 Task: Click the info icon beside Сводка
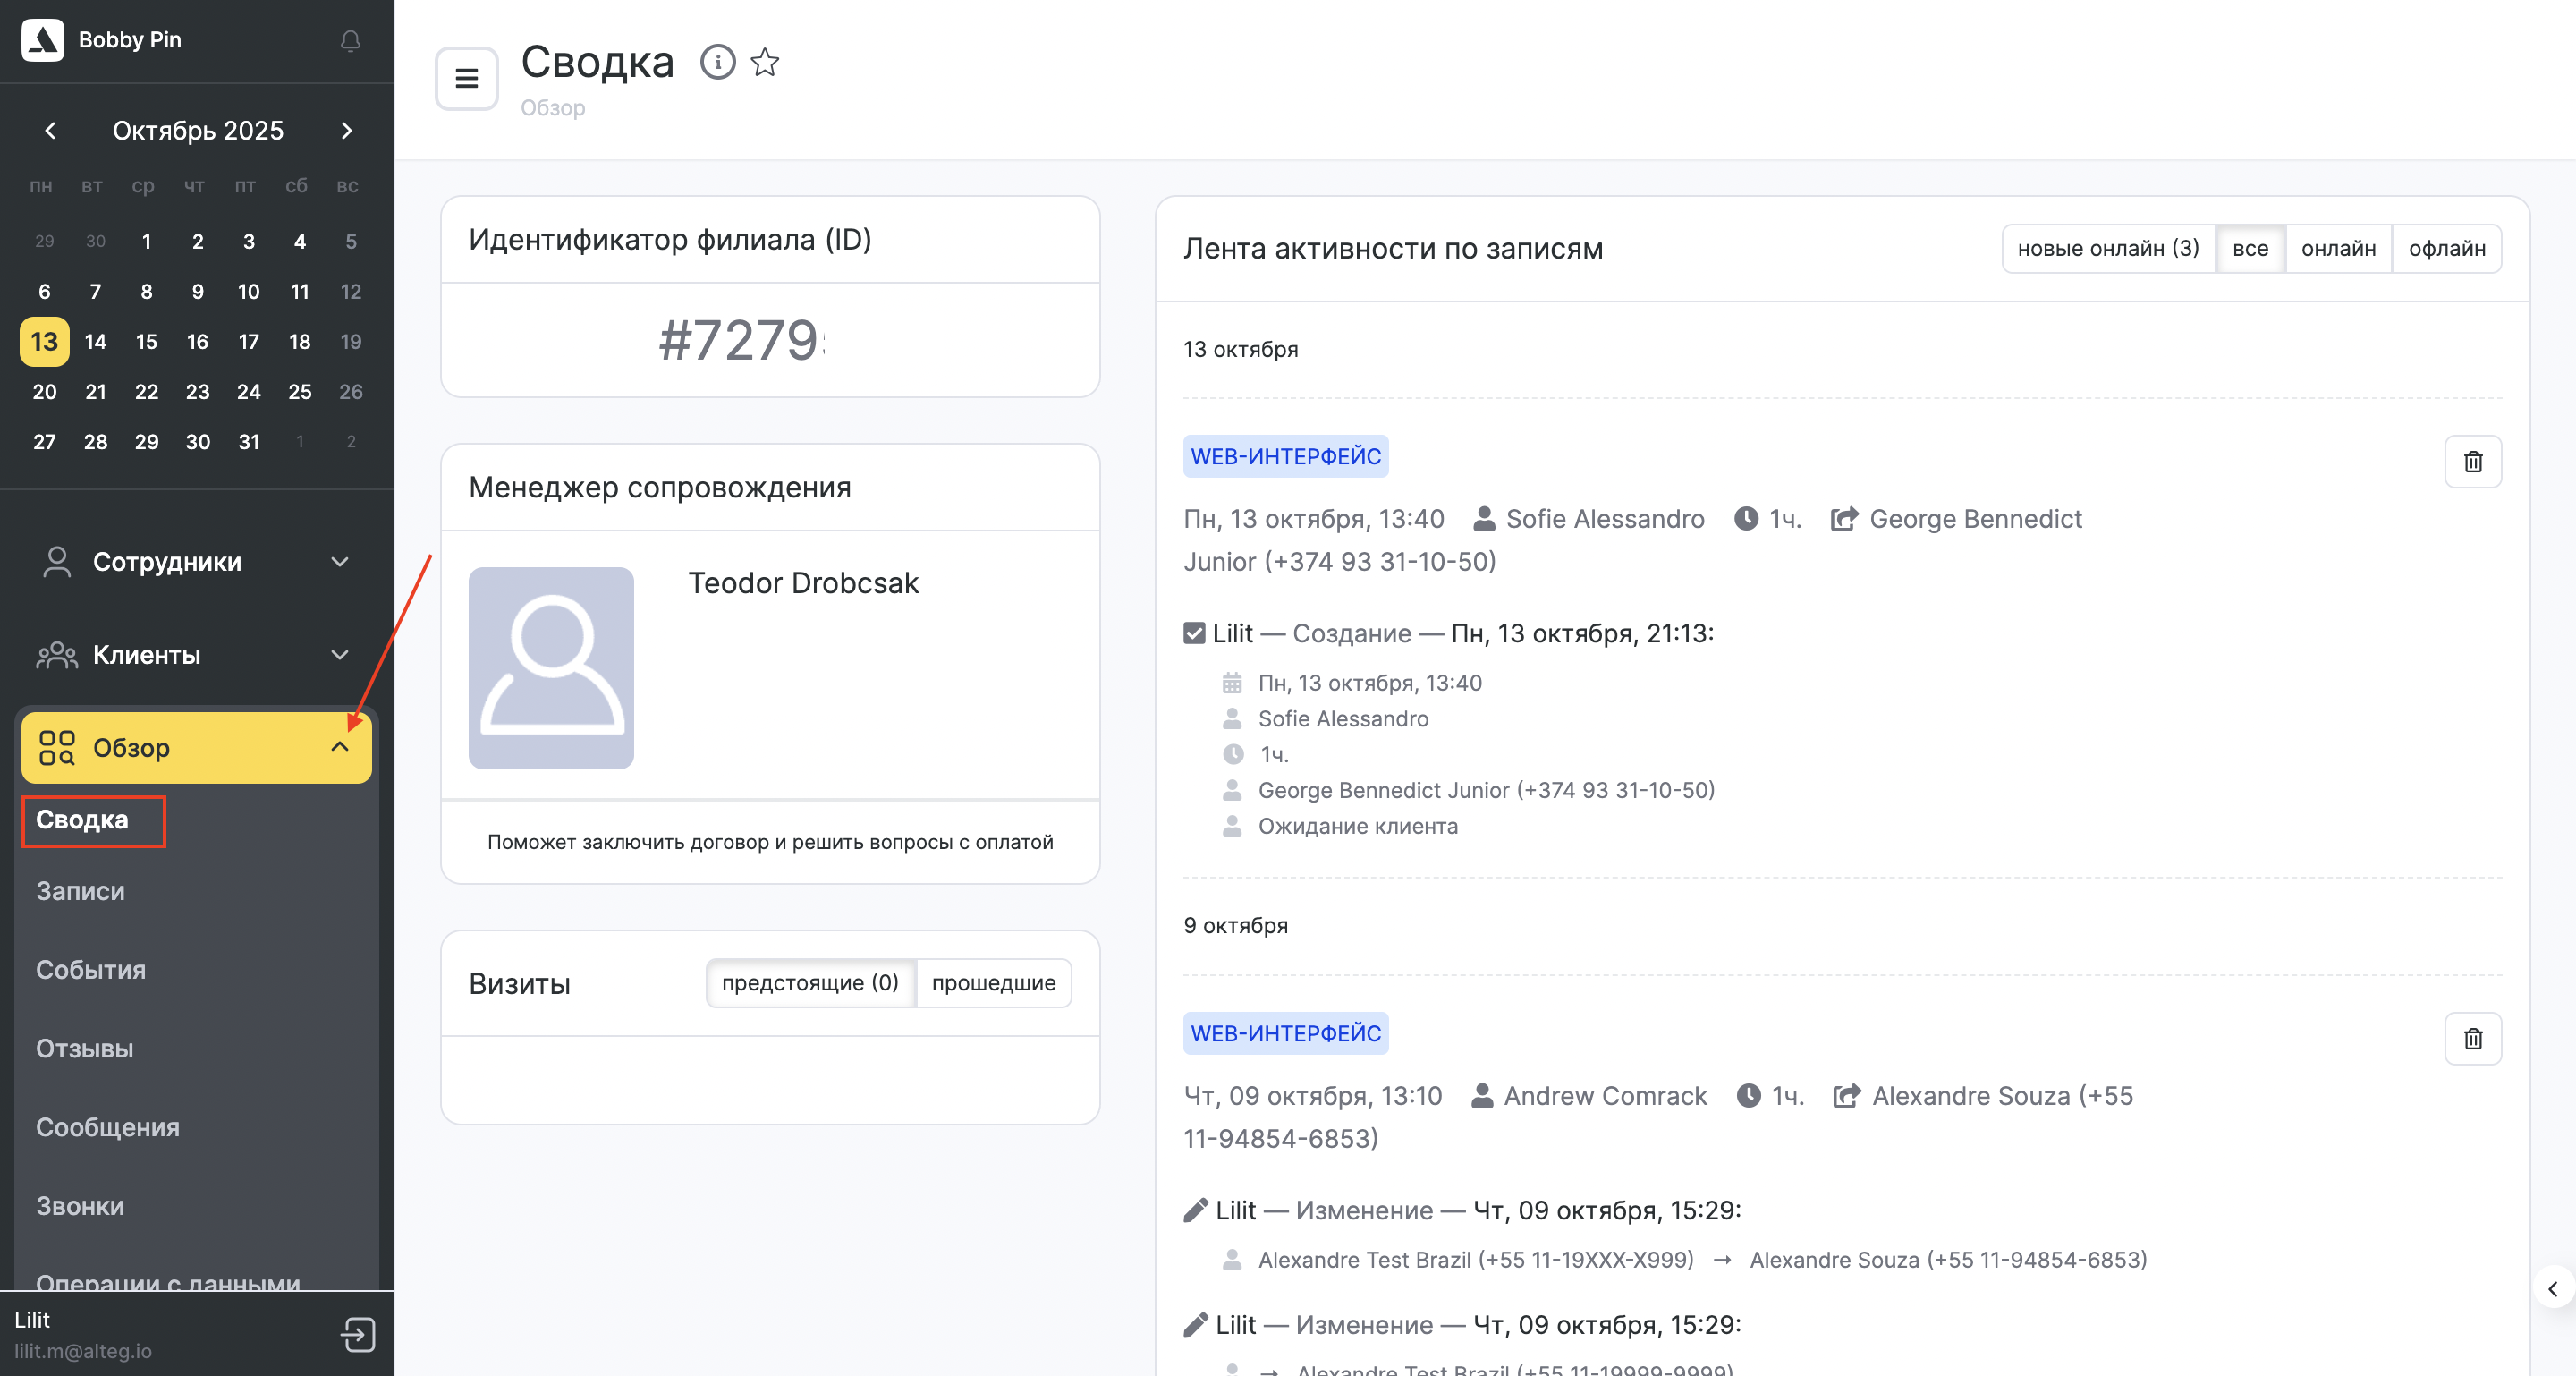[x=717, y=62]
